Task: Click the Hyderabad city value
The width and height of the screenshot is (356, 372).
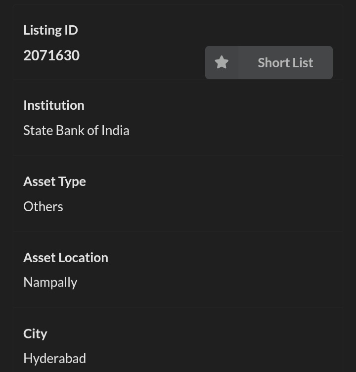Action: (54, 358)
